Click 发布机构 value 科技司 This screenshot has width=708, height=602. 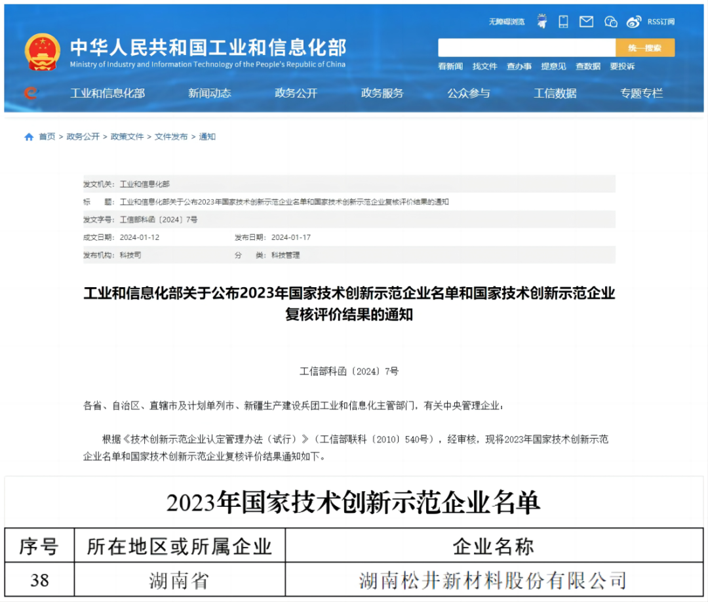130,255
